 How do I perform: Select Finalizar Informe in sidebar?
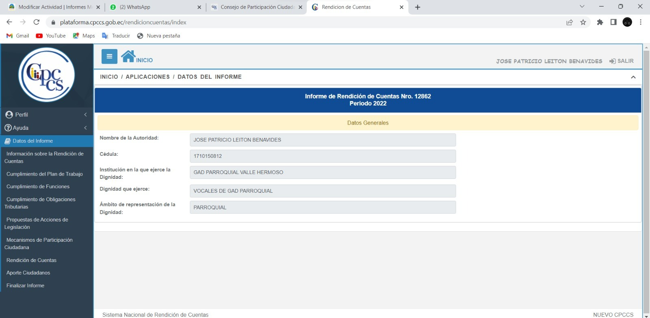pyautogui.click(x=25, y=286)
